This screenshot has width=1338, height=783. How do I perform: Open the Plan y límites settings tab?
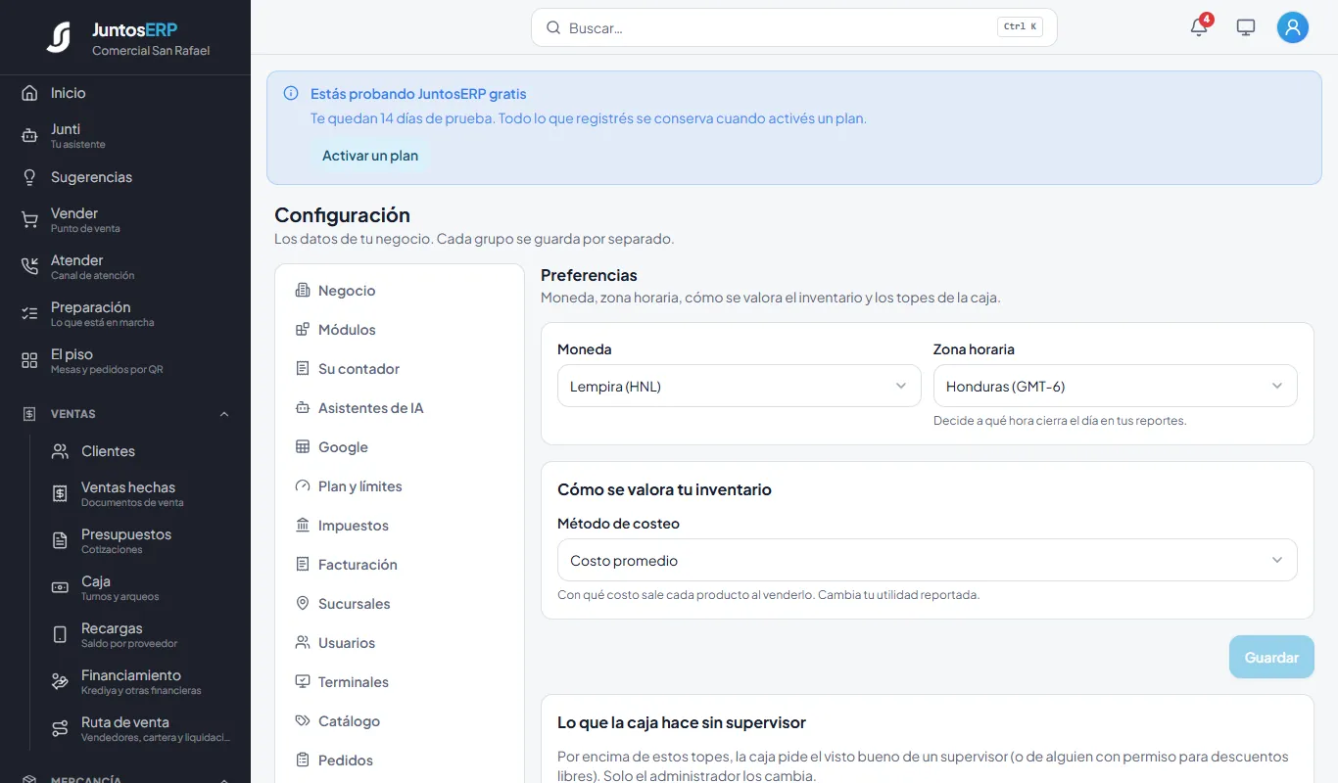pyautogui.click(x=400, y=486)
